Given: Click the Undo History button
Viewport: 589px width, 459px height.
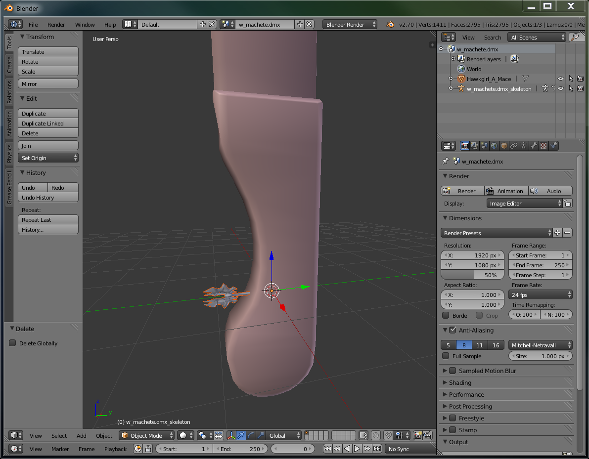Looking at the screenshot, I should pos(48,197).
